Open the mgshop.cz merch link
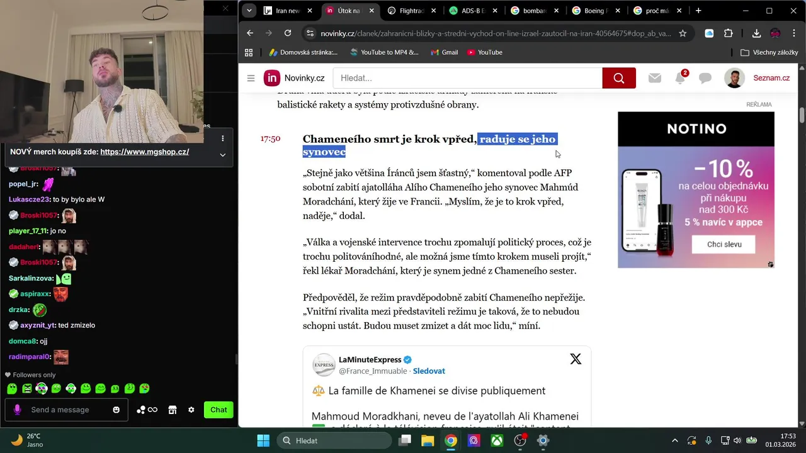This screenshot has height=453, width=806. click(x=145, y=152)
